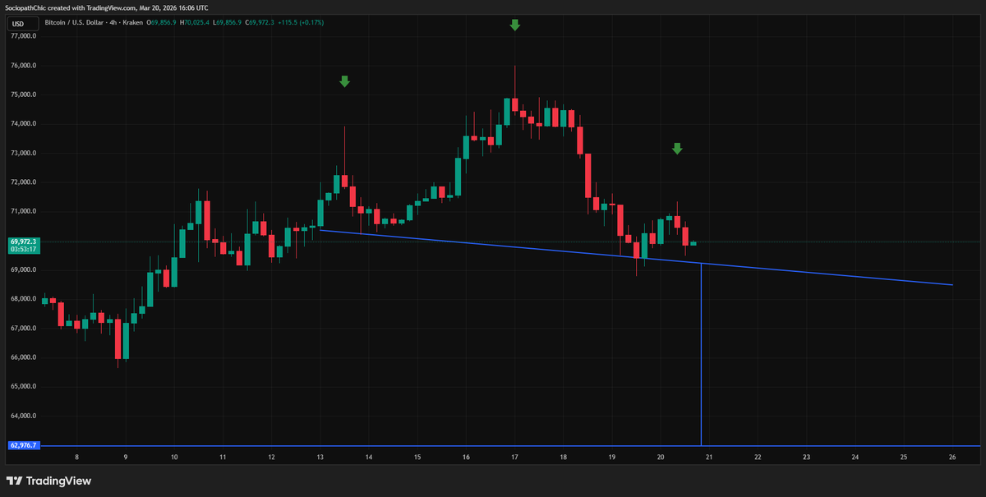Click date label 8 on time axis
Viewport: 986px width, 497px height.
point(76,457)
